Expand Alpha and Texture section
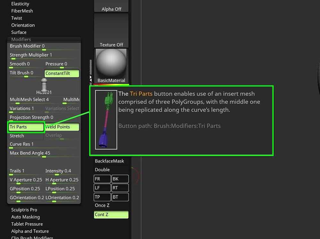This screenshot has width=320, height=239. coord(30,231)
